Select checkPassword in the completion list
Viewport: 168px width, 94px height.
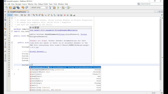(65, 67)
